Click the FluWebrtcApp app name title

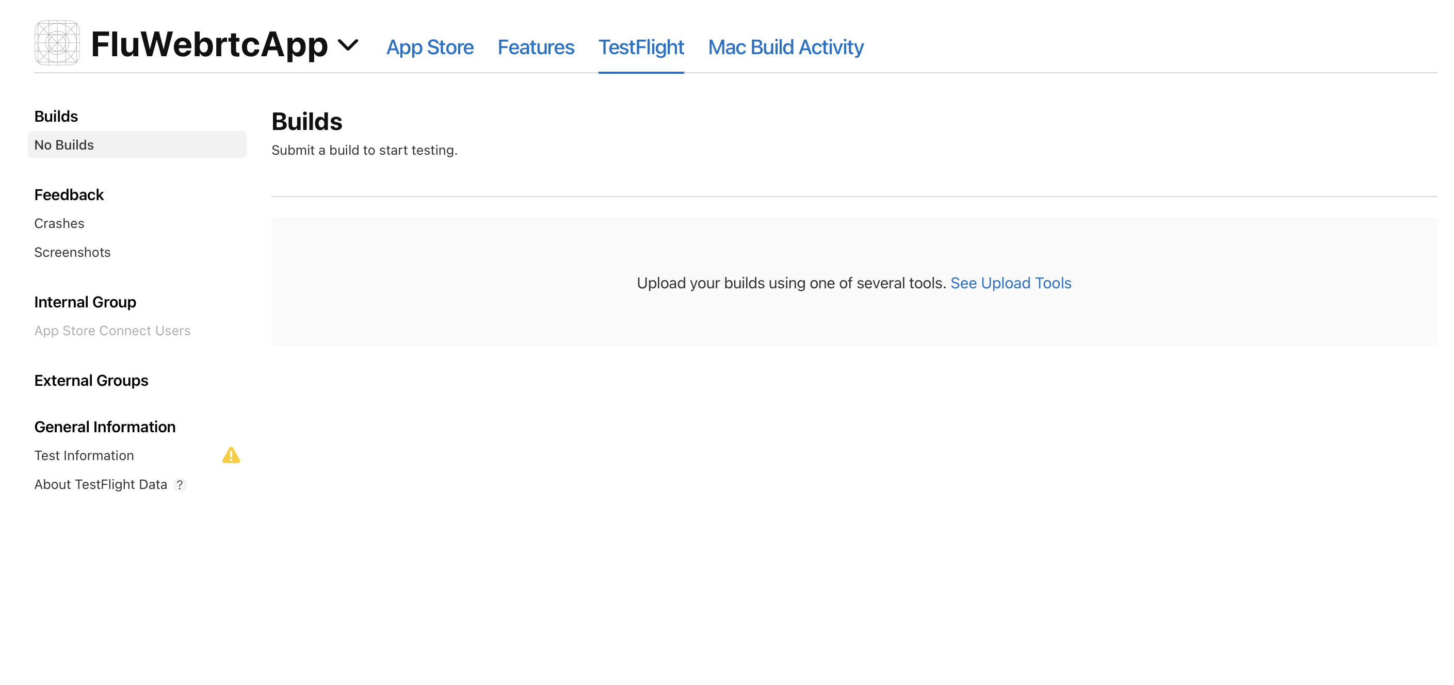pyautogui.click(x=209, y=44)
